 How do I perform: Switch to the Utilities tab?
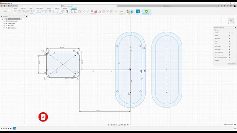57,8
